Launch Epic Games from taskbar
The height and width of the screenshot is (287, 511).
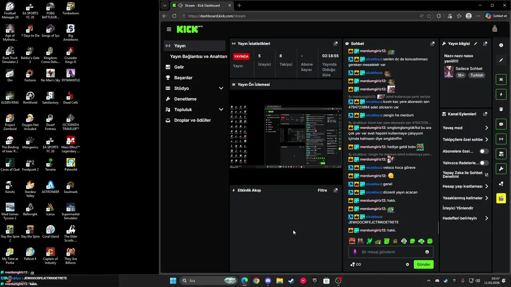(x=315, y=281)
